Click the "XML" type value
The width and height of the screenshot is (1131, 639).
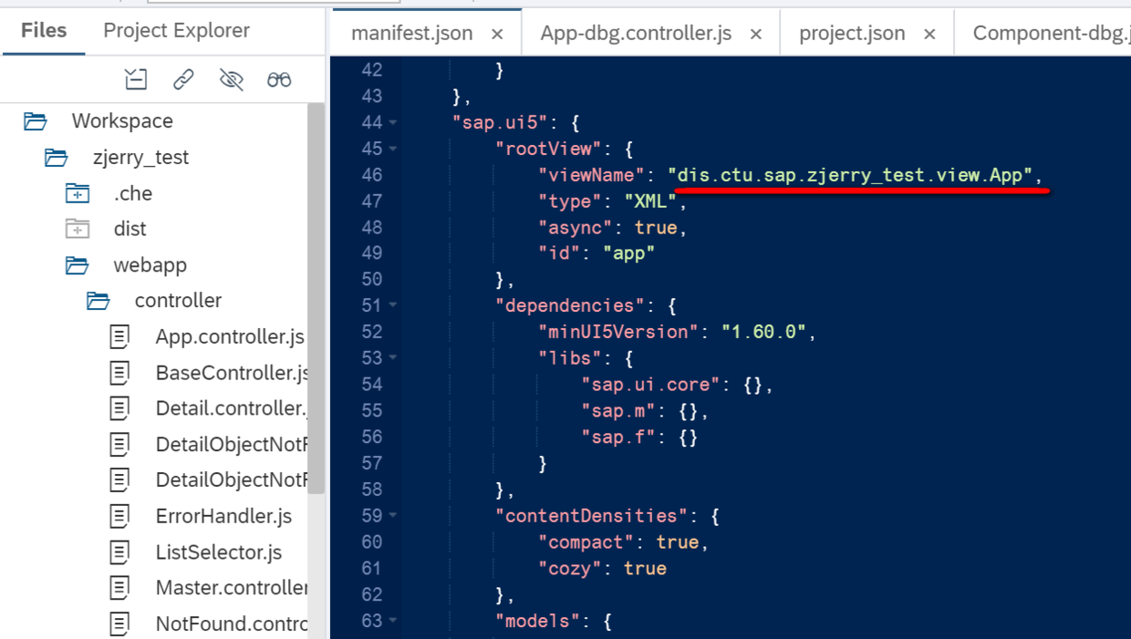tap(650, 201)
